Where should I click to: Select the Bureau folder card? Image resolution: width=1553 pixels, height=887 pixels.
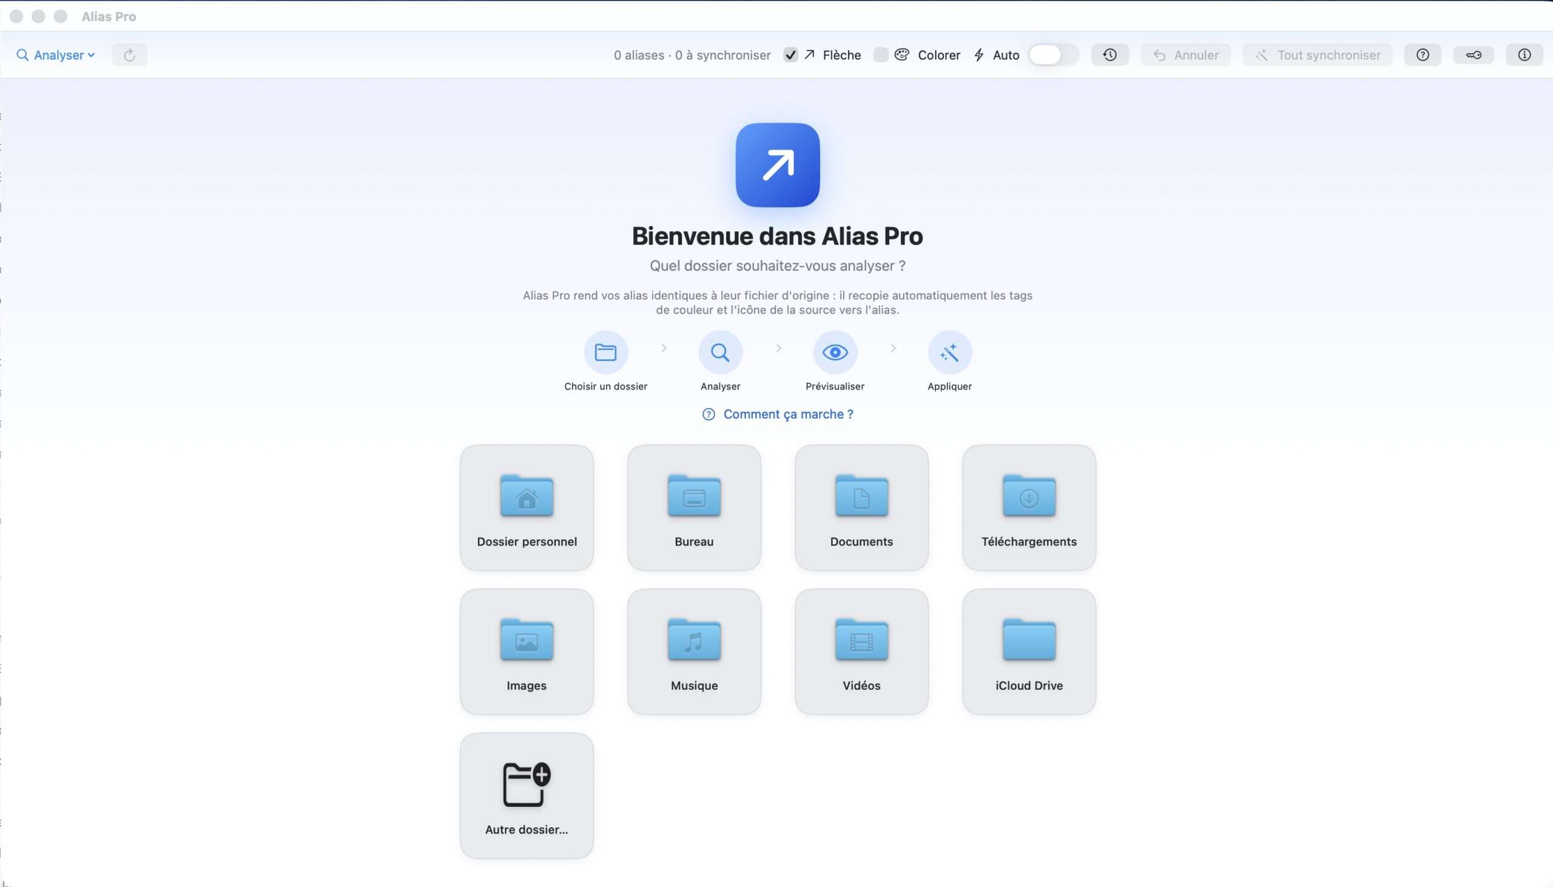pyautogui.click(x=694, y=507)
